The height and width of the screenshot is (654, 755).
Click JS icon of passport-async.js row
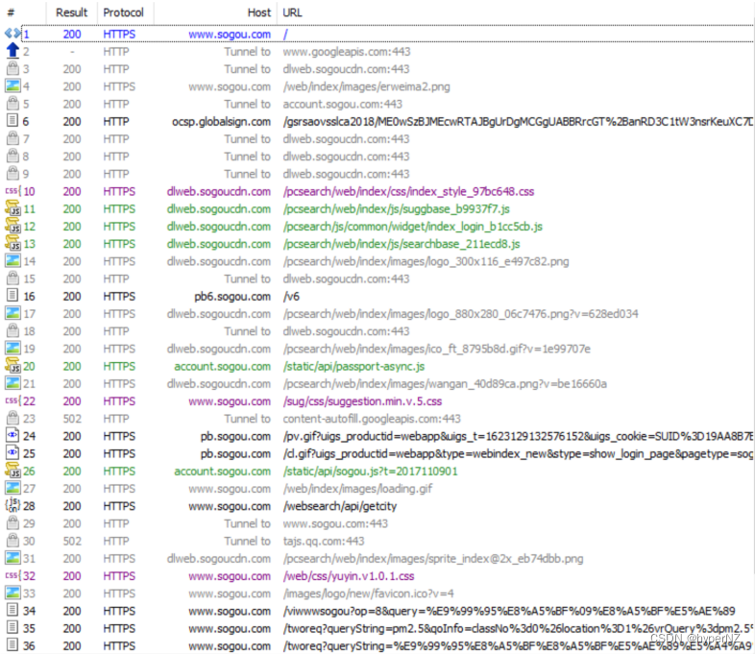pyautogui.click(x=12, y=366)
